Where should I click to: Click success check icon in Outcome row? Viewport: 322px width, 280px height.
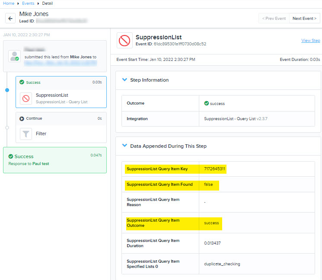[207, 103]
